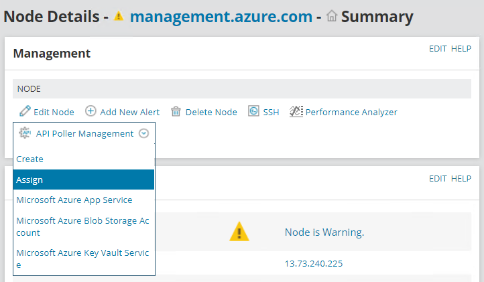484x282 pixels.
Task: Click the IP address 13.73.240.225
Action: [314, 263]
